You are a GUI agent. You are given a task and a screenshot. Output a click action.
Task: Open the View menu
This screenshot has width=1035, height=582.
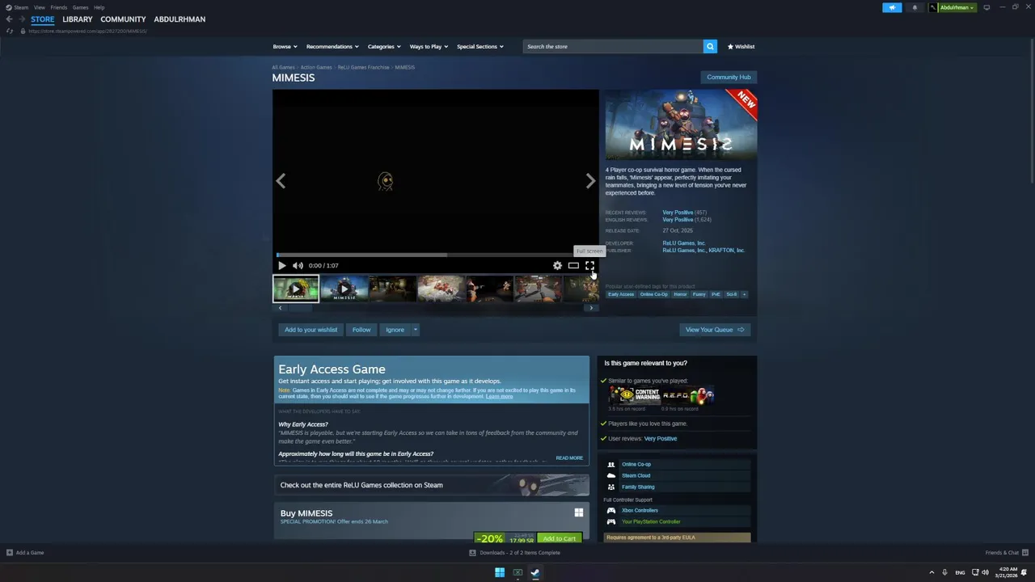39,7
